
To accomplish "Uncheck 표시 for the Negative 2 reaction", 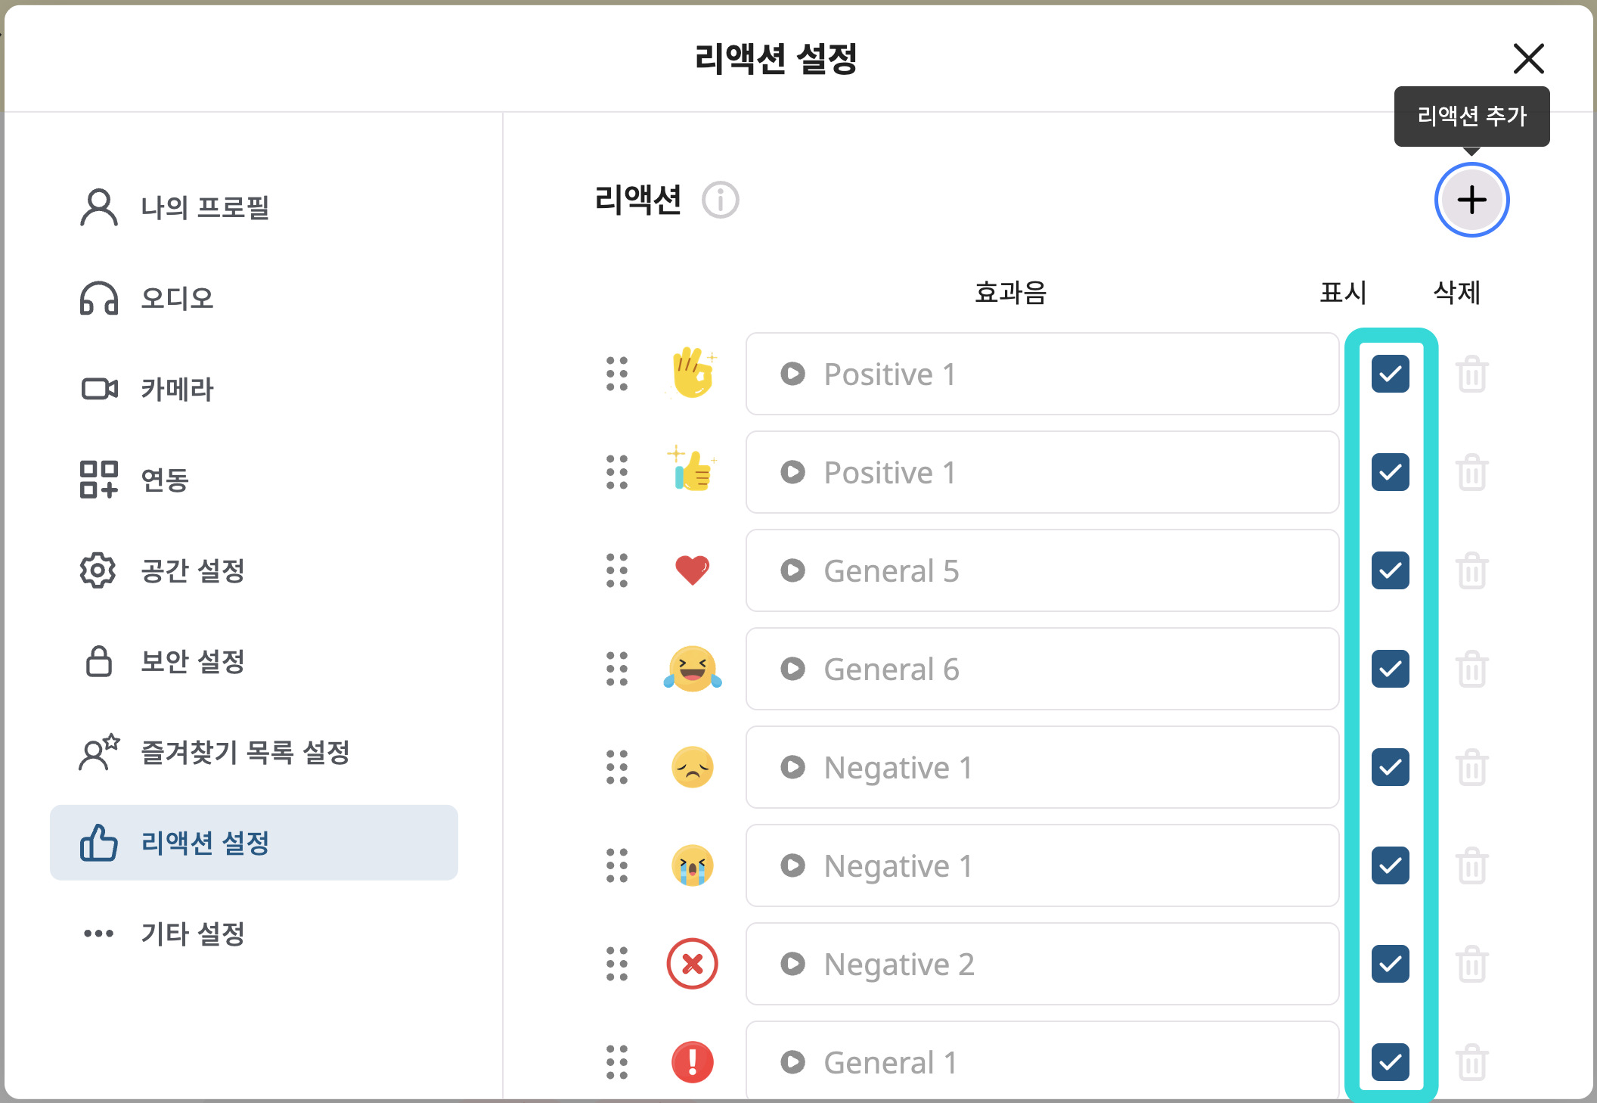I will click(x=1390, y=965).
